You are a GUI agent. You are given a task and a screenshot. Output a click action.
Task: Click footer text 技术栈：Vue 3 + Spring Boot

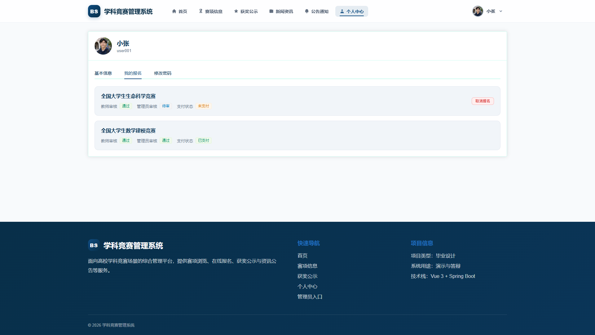443,276
